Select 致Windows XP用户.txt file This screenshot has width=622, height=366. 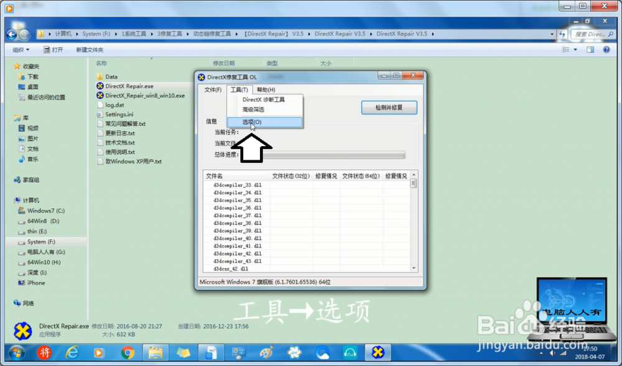pyautogui.click(x=129, y=162)
